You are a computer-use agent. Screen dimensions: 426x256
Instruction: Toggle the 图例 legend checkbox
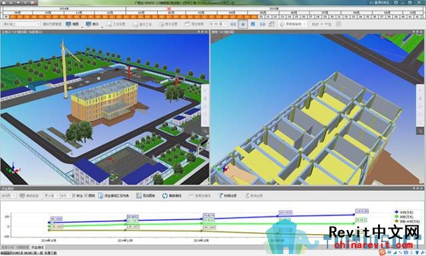[86, 195]
